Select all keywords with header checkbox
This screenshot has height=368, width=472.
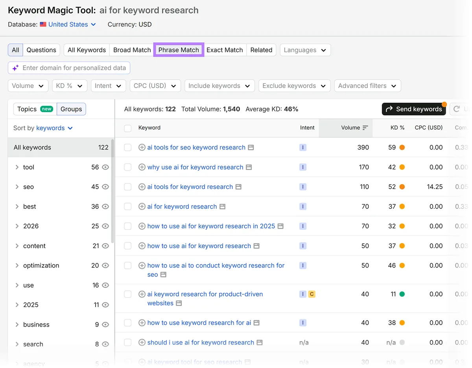click(x=127, y=128)
